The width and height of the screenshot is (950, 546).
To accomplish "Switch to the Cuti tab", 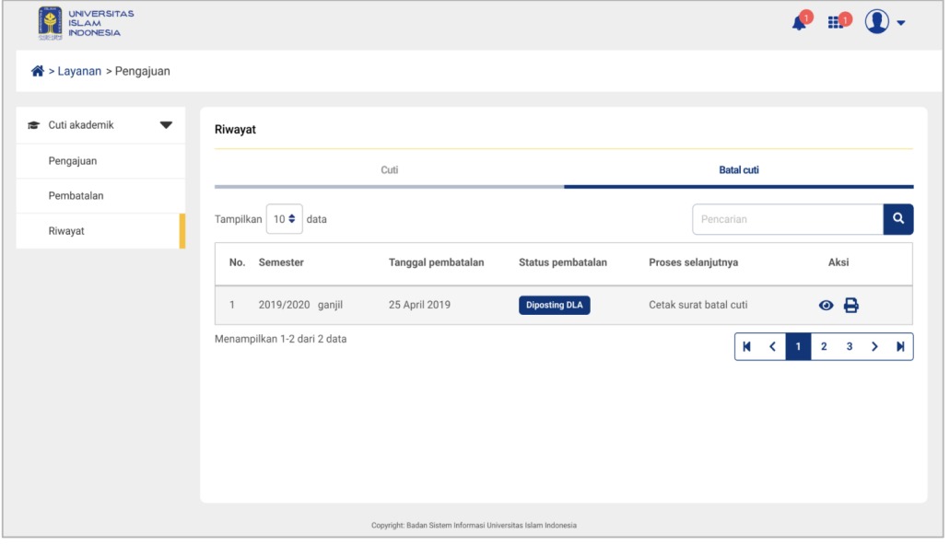I will click(390, 170).
